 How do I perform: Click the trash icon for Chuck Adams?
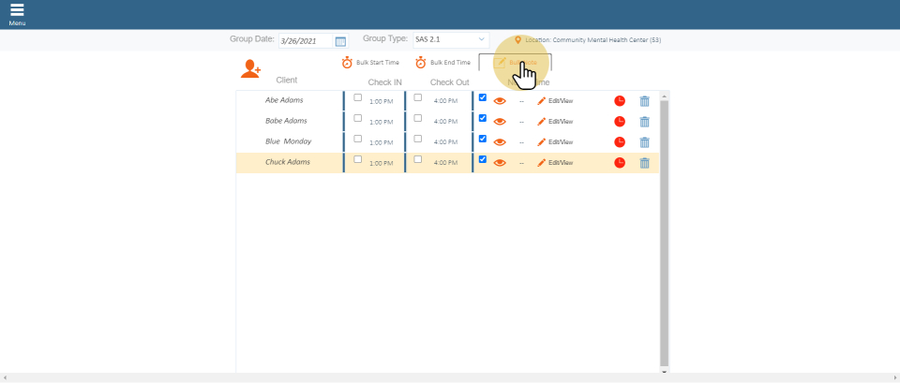click(644, 163)
